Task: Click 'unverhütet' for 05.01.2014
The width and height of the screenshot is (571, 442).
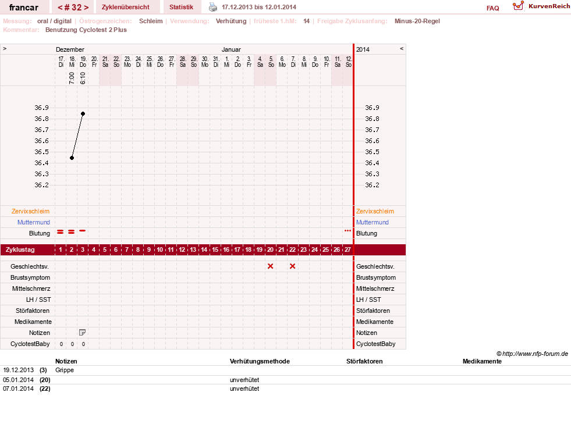Action: 244,380
